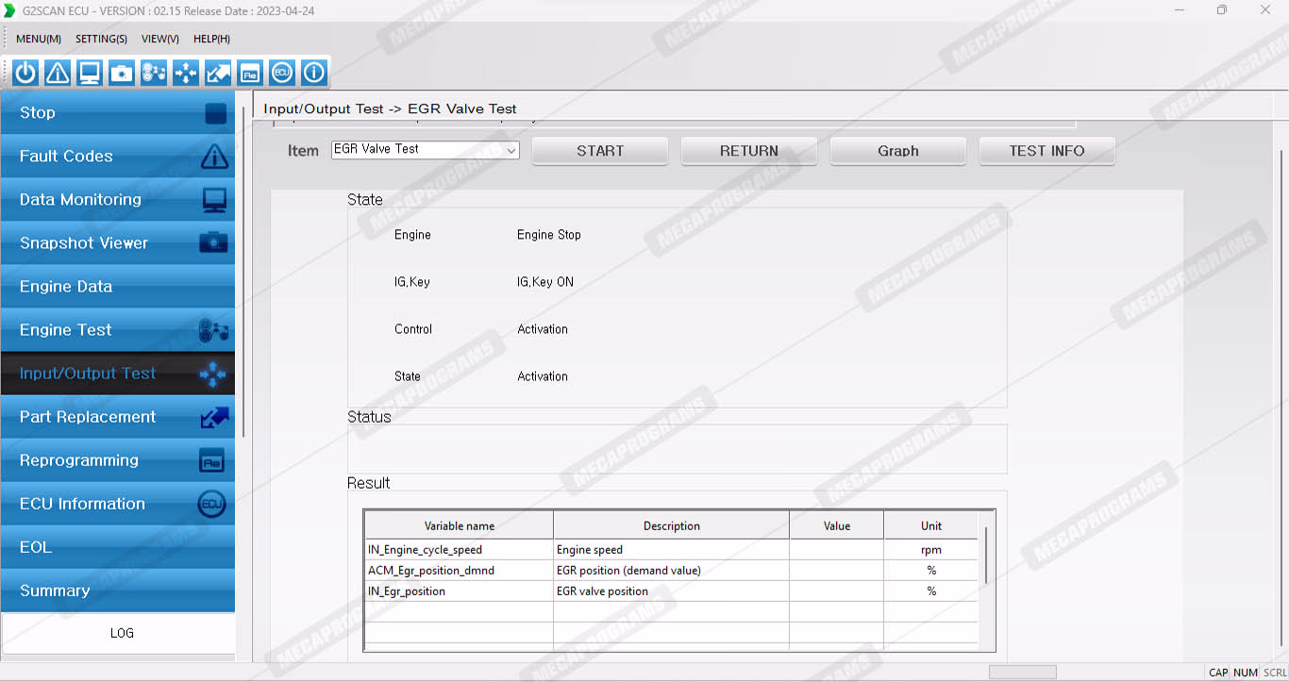Click the LOG box at sidebar bottom
This screenshot has width=1289, height=682.
[119, 633]
